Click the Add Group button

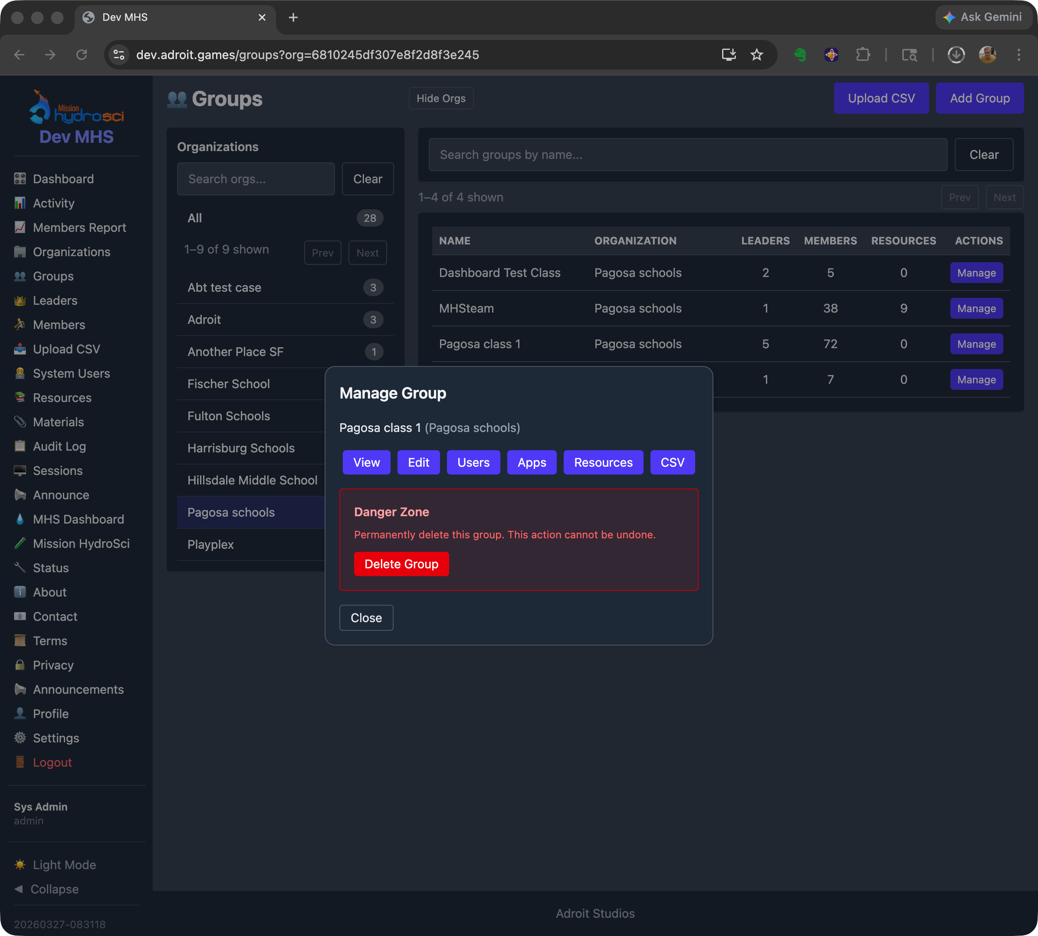point(979,98)
